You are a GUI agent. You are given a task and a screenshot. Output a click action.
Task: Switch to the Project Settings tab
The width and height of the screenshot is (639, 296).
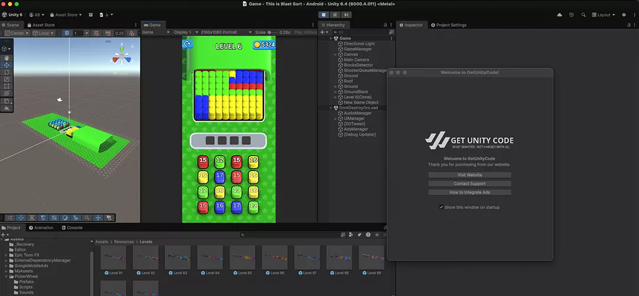coord(448,25)
